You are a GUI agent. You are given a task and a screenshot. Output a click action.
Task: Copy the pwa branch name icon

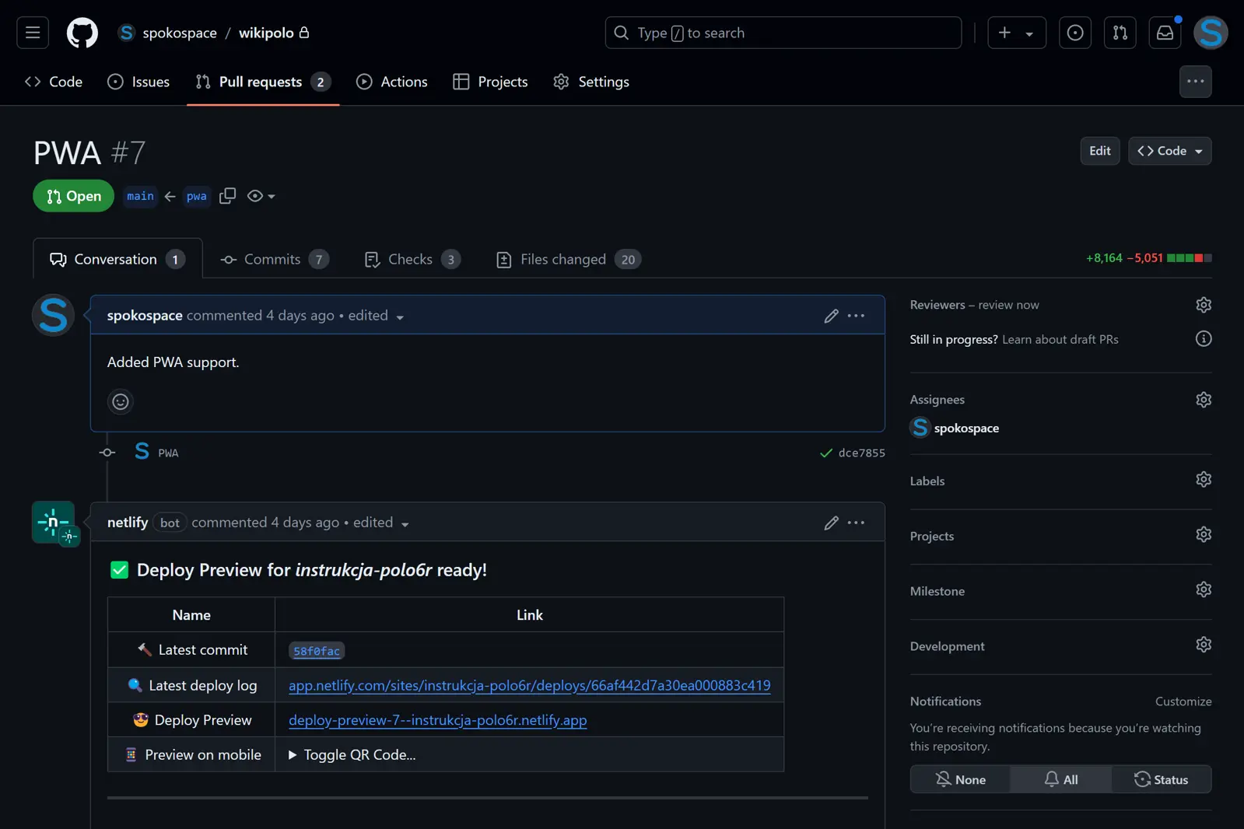pos(227,196)
